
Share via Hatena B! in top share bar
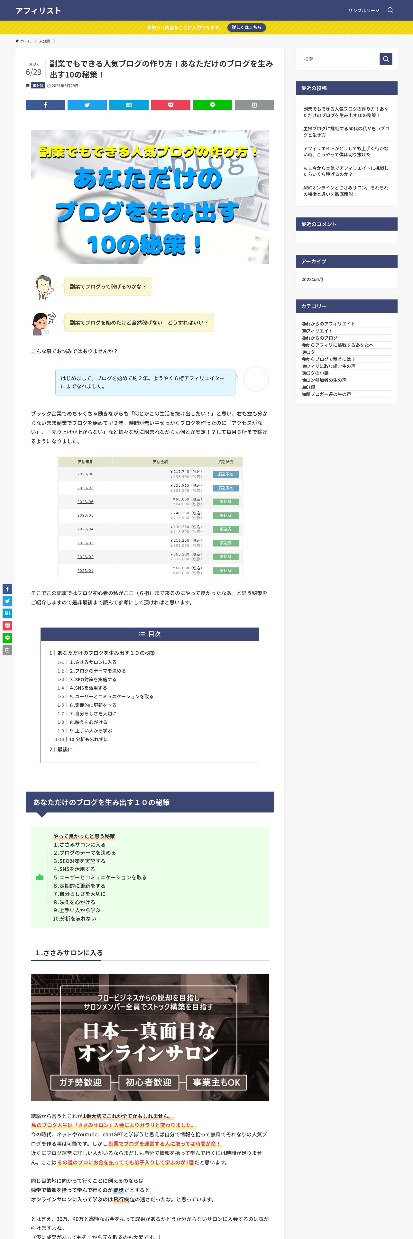pyautogui.click(x=129, y=105)
